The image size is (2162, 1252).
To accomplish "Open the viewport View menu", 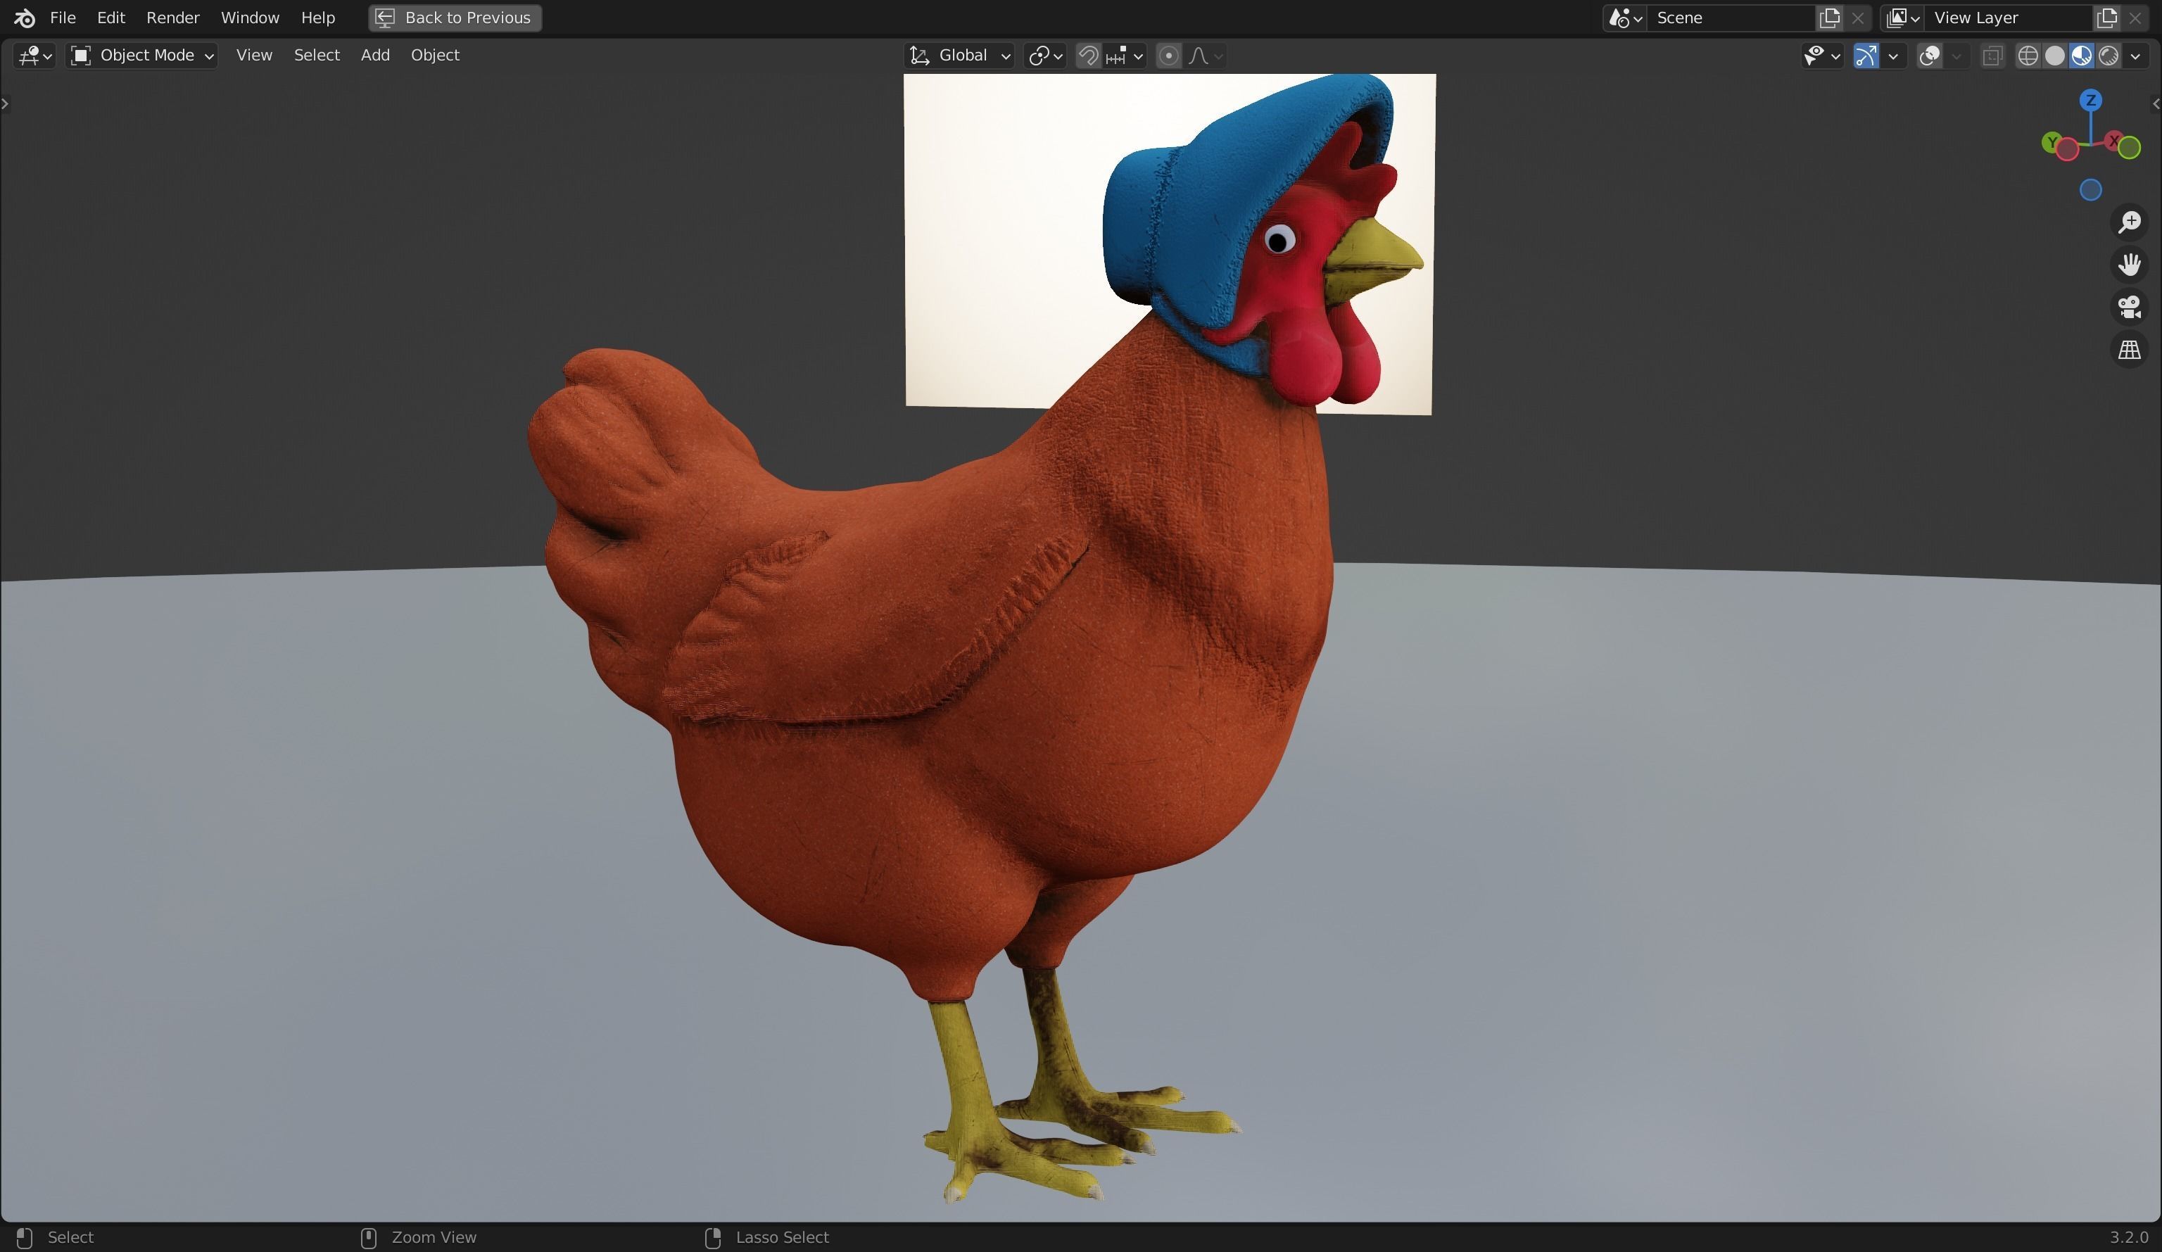I will [254, 55].
